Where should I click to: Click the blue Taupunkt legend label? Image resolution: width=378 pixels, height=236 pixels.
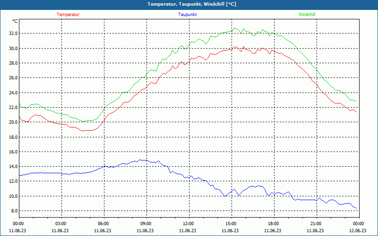point(187,15)
